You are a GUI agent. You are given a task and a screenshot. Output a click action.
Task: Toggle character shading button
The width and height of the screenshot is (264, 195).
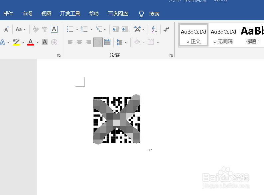tap(45, 42)
